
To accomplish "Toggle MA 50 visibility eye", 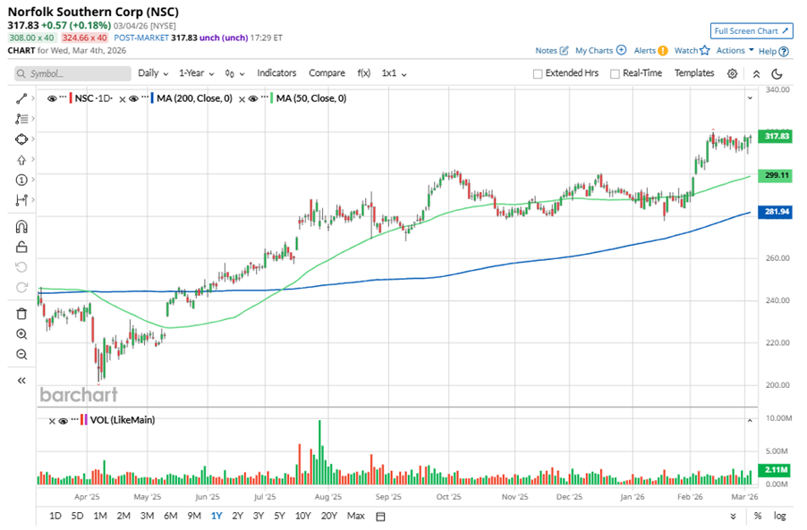I will pos(252,98).
